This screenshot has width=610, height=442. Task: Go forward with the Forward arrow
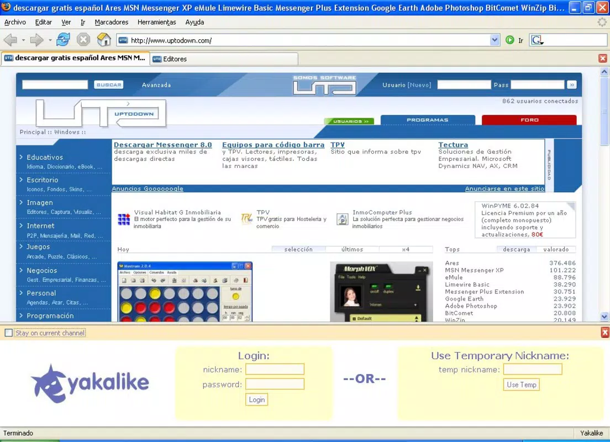[x=36, y=40]
